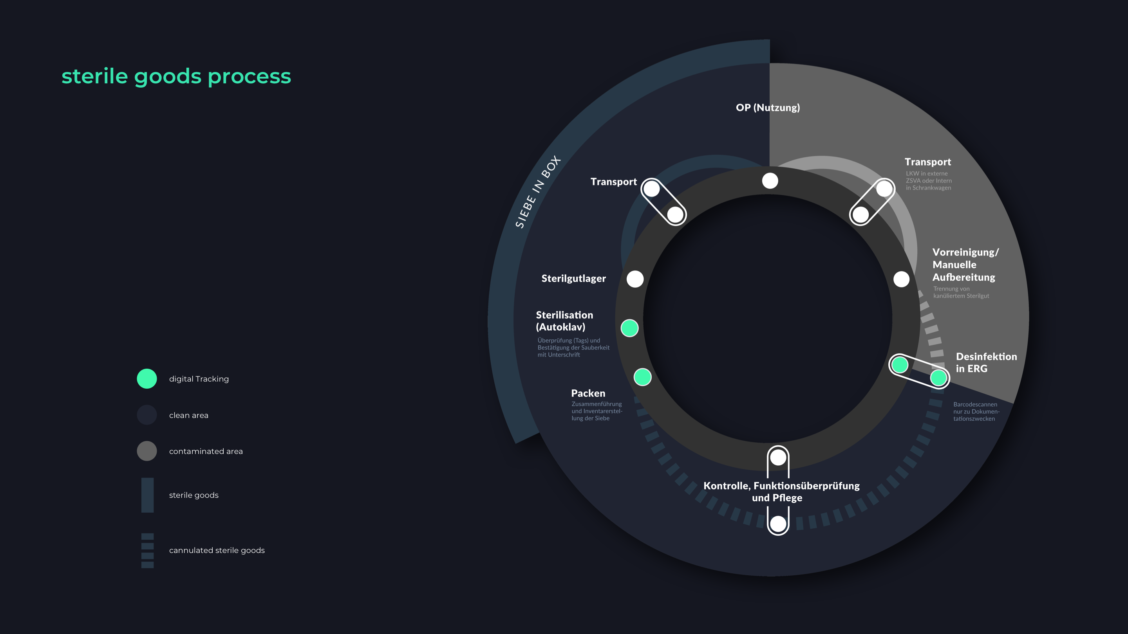Select the OP (Nutzung) label
1128x634 pixels.
(768, 108)
